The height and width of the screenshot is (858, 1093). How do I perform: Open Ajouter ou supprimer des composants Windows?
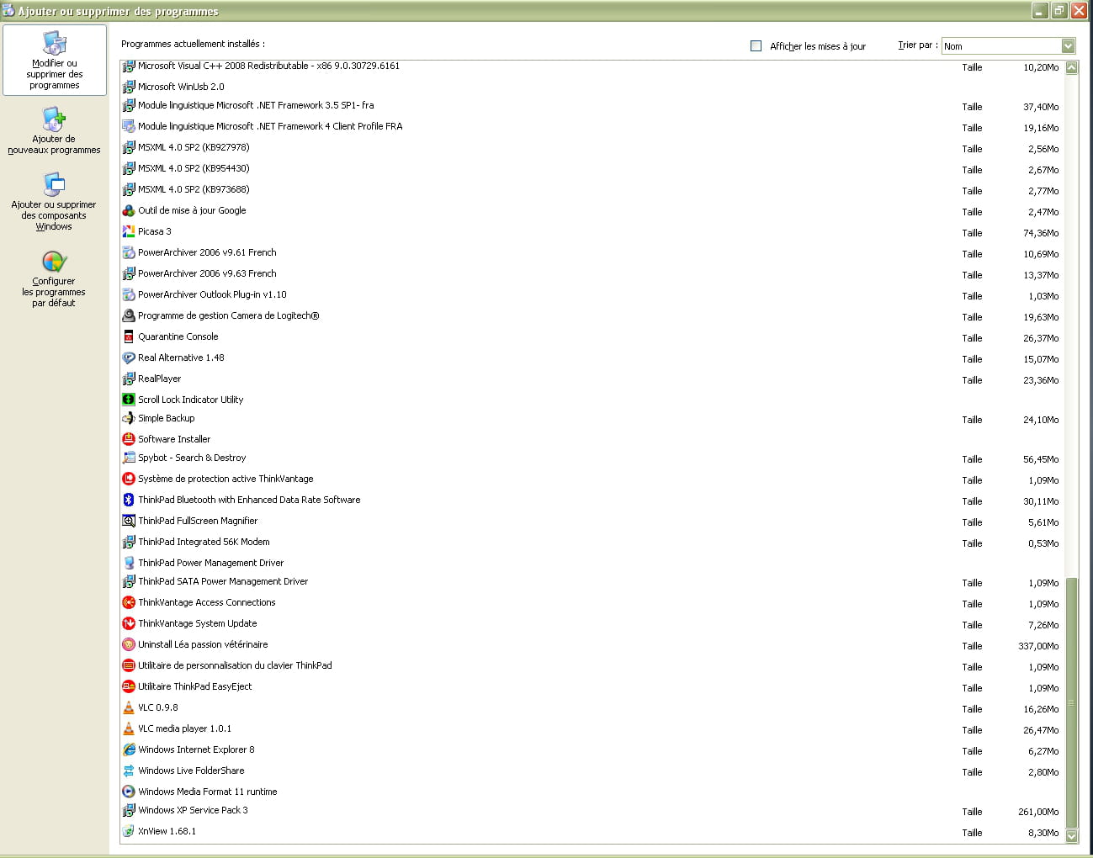tap(54, 202)
